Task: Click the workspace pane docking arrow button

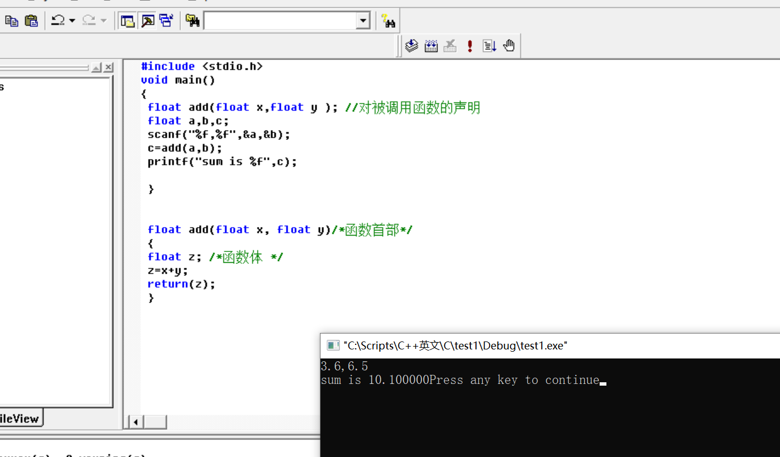Action: pyautogui.click(x=96, y=67)
